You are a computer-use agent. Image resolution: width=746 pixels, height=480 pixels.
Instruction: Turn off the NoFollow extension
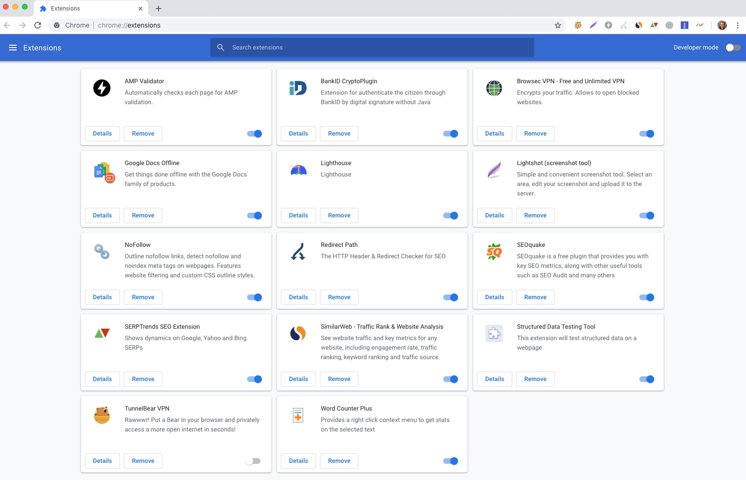[x=255, y=297]
